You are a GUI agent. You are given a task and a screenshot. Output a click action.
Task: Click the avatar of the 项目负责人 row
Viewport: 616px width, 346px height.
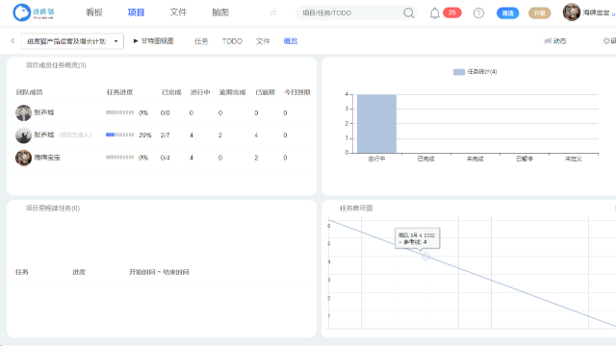pos(23,135)
